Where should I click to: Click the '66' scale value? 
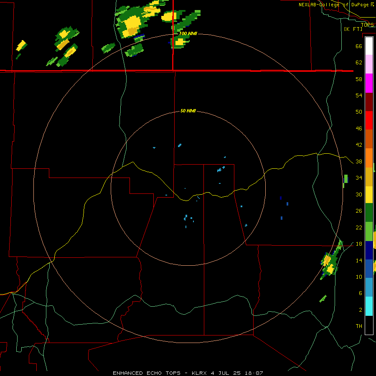[x=359, y=46]
